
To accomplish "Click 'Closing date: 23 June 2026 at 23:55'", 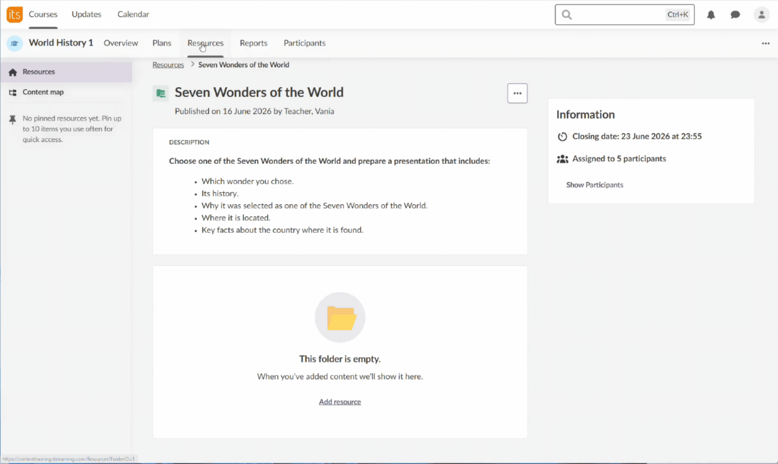I will tap(637, 136).
